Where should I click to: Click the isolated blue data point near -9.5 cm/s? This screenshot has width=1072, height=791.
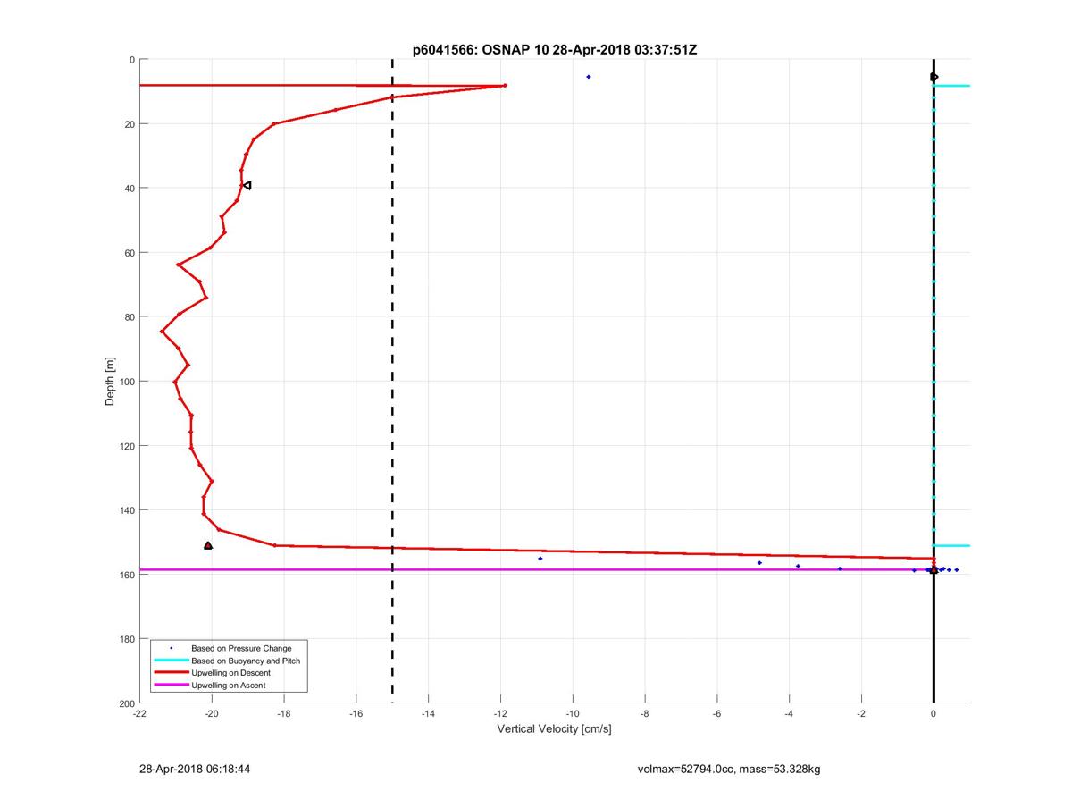pos(588,77)
